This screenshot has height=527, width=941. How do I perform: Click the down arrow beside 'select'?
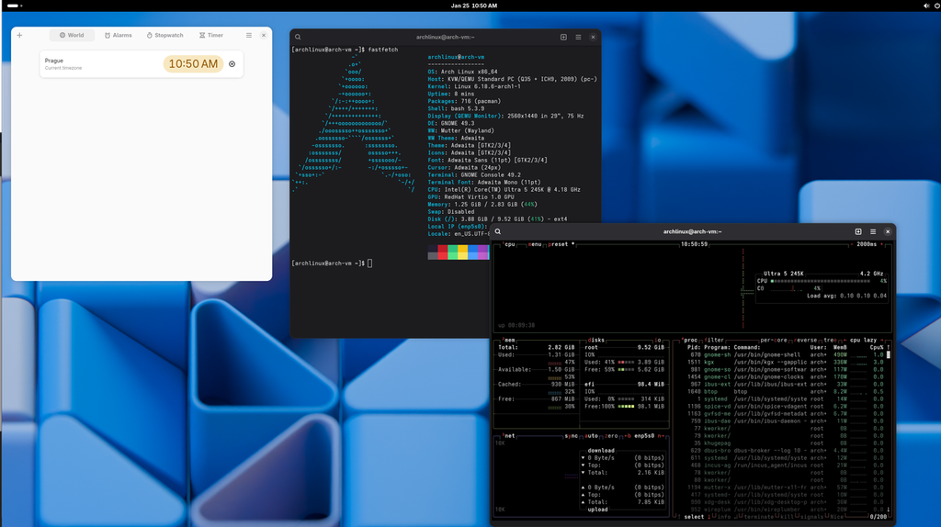tap(709, 517)
